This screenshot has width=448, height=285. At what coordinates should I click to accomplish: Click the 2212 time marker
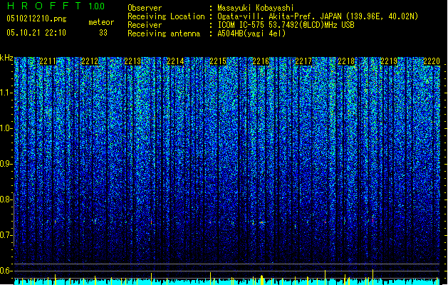tap(90, 61)
